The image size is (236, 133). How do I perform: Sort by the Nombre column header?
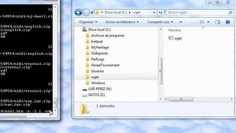[174, 30]
